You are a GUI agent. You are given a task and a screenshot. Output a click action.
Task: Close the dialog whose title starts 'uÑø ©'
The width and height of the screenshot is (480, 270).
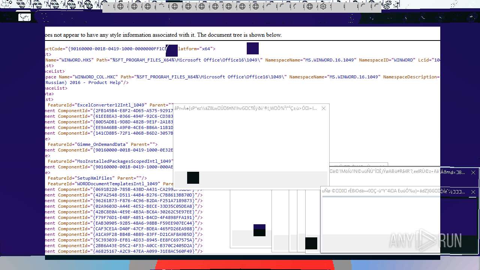tap(473, 192)
